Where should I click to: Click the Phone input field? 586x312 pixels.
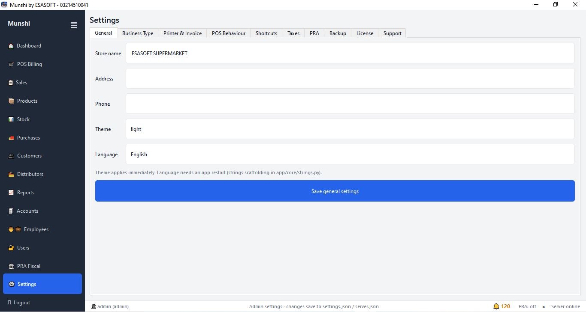[350, 104]
